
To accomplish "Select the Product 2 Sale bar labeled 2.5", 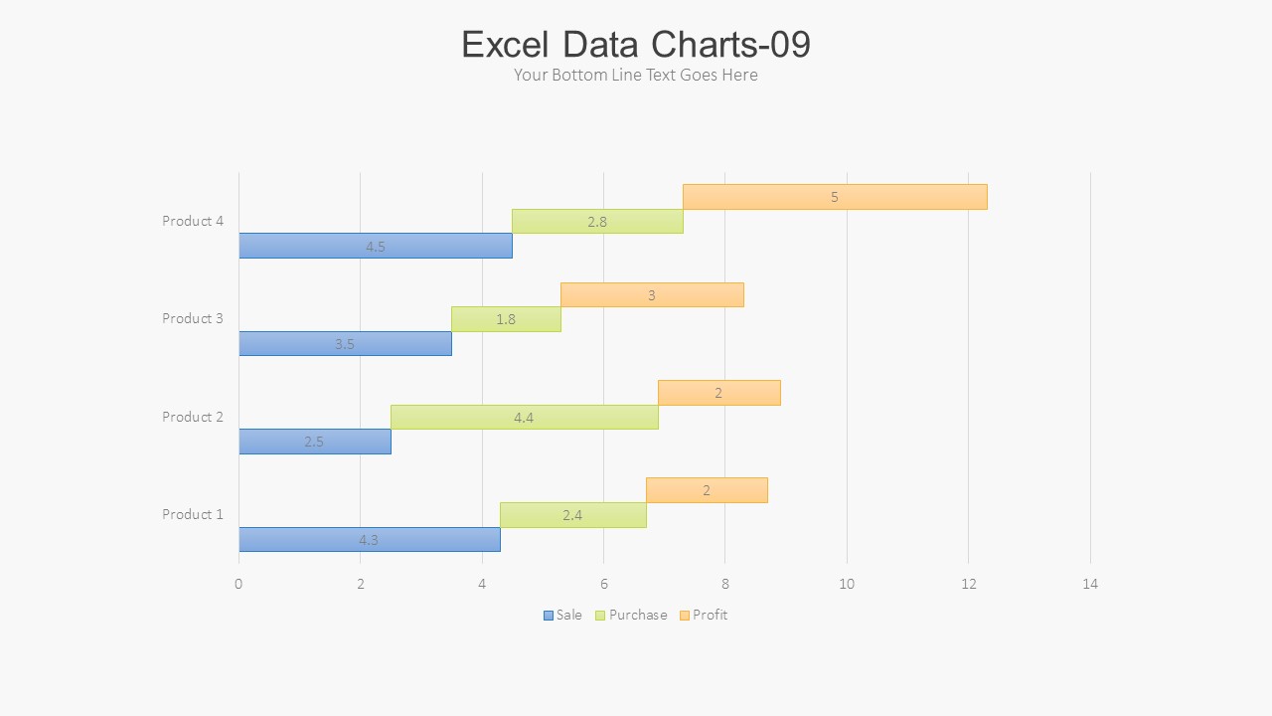I will [314, 442].
